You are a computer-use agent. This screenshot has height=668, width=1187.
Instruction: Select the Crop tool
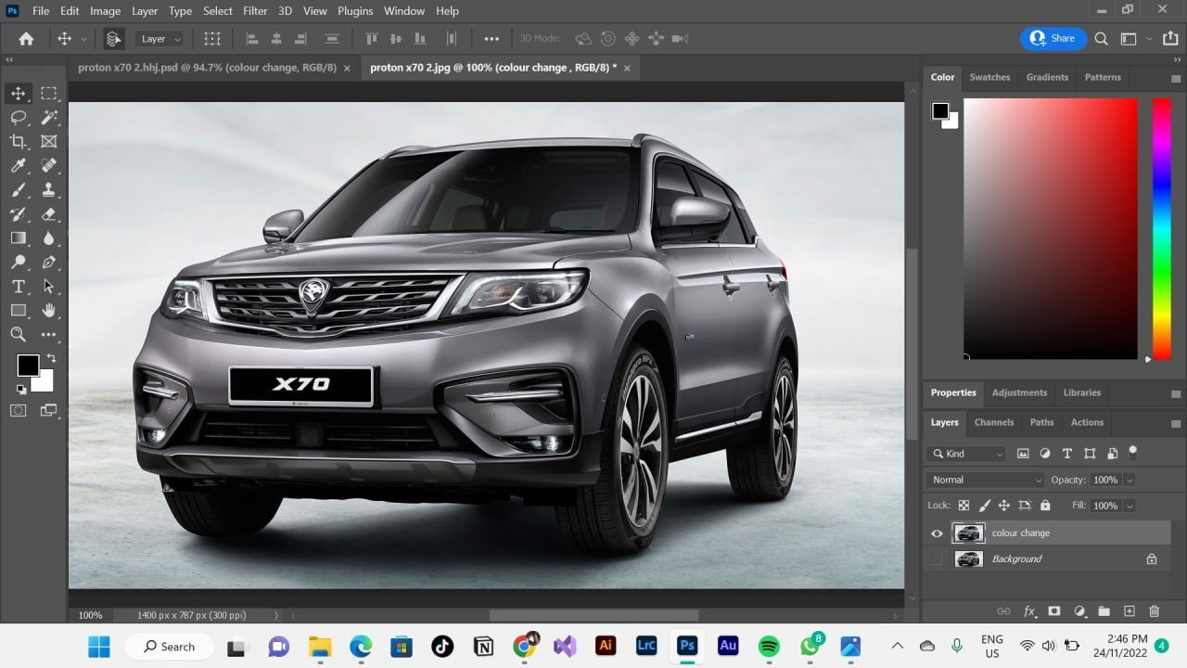18,141
